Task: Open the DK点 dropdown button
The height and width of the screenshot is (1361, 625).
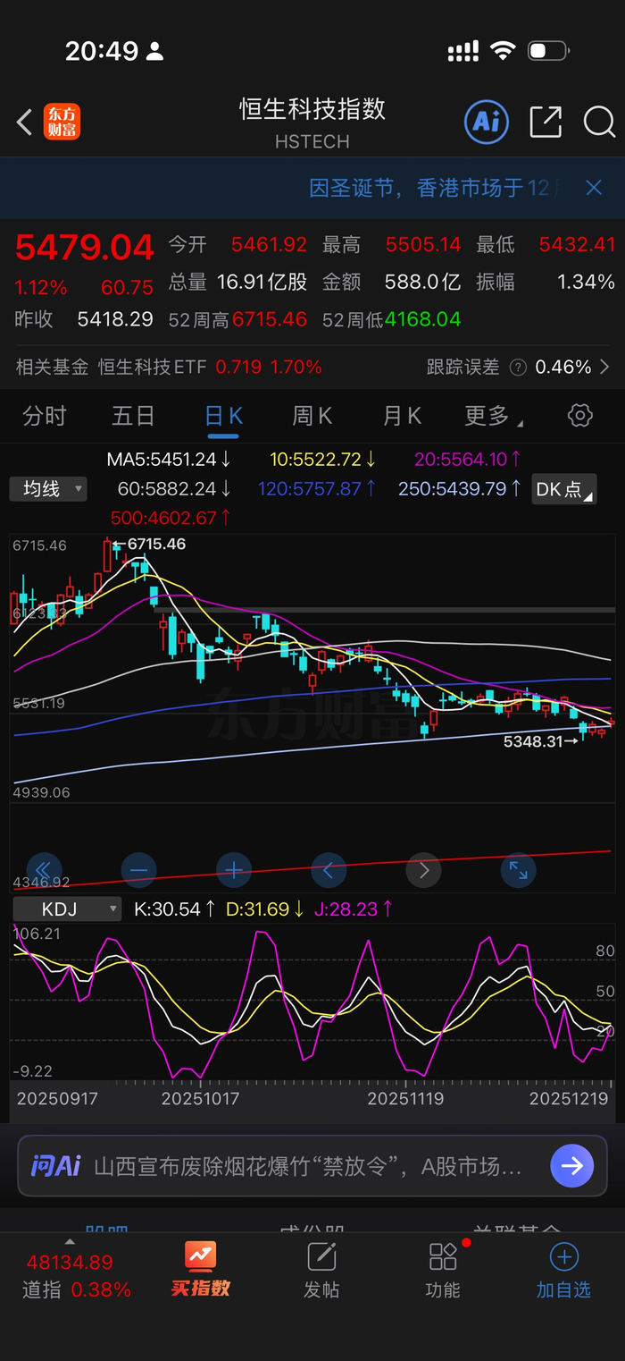Action: pyautogui.click(x=563, y=489)
